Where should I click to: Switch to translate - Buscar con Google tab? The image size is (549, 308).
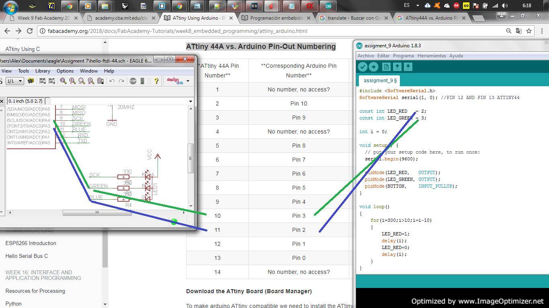coord(354,18)
